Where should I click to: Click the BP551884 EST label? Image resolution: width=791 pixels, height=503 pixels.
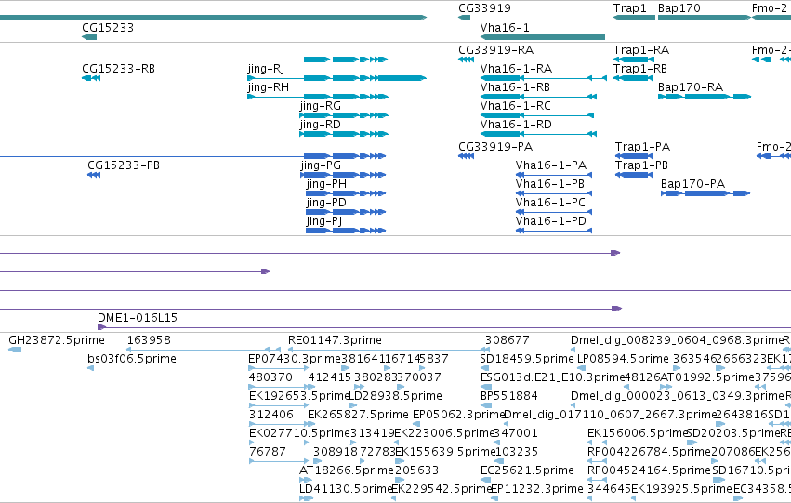click(509, 396)
